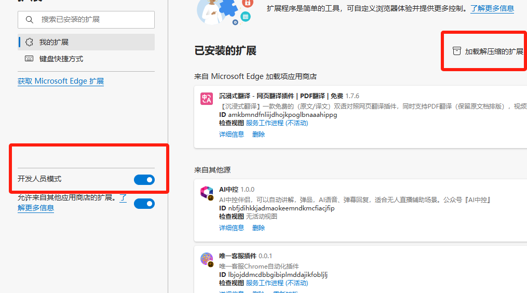The height and width of the screenshot is (293, 527).
Task: Click the search magnifier icon
Action: click(x=30, y=20)
